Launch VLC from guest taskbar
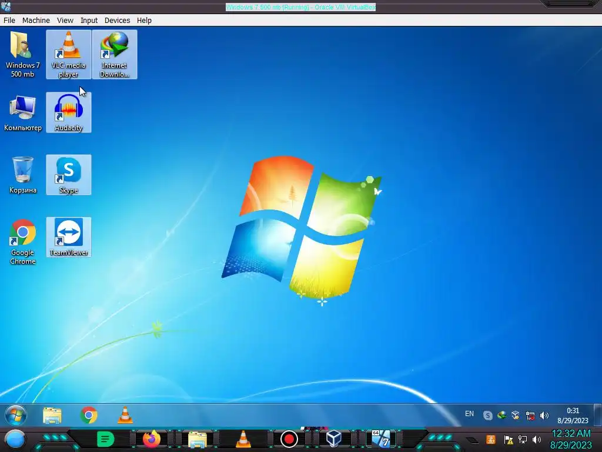The width and height of the screenshot is (602, 452). point(125,415)
